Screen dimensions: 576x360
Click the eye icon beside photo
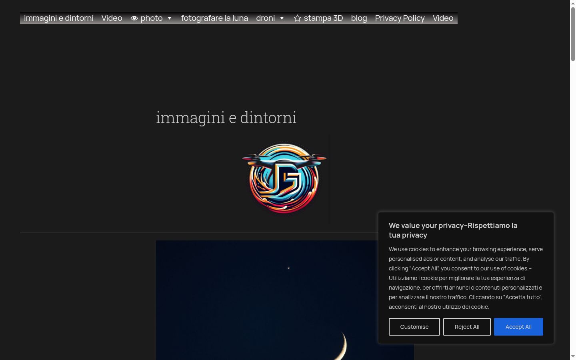[134, 18]
